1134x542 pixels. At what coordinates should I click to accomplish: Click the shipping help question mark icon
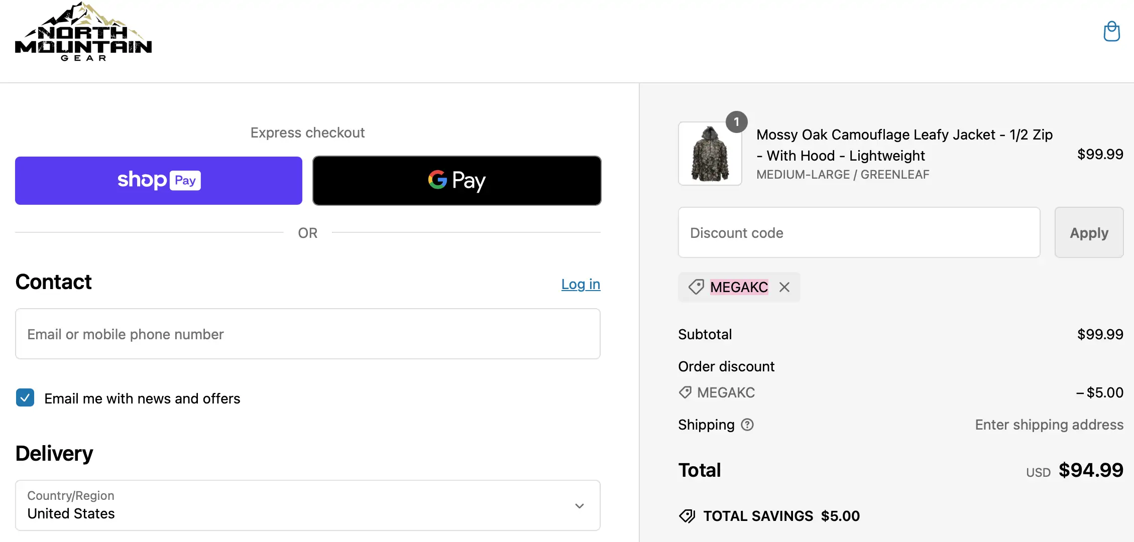(x=747, y=425)
